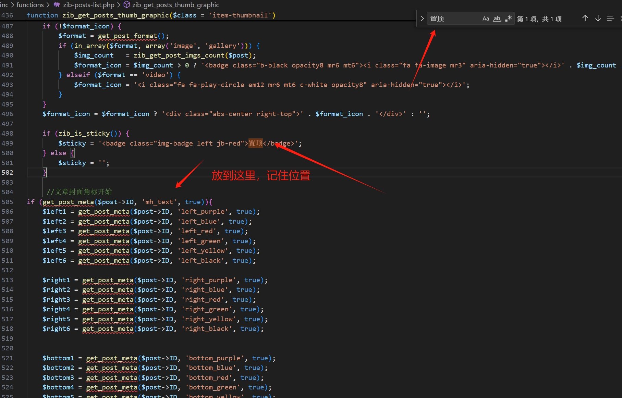Open the zib_get_posts_thumb_graphic breadcrumb symbol name
This screenshot has height=398, width=622.
click(175, 5)
